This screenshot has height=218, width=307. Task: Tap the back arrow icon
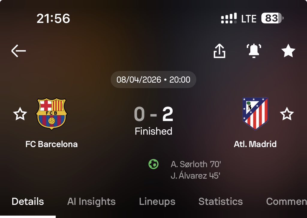pos(19,51)
